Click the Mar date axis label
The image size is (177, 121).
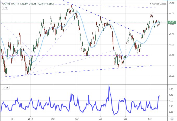point(53,119)
